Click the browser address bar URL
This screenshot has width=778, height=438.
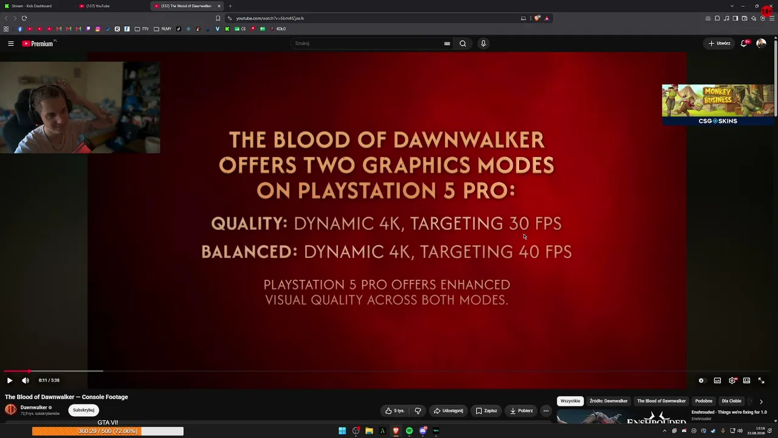point(270,18)
